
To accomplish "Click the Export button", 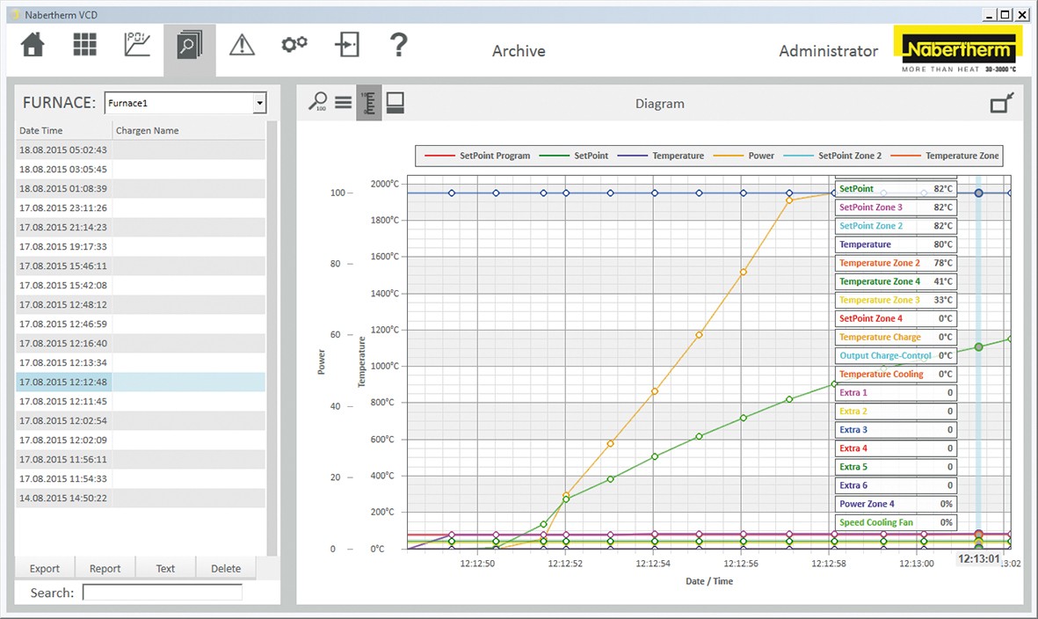I will coord(44,568).
